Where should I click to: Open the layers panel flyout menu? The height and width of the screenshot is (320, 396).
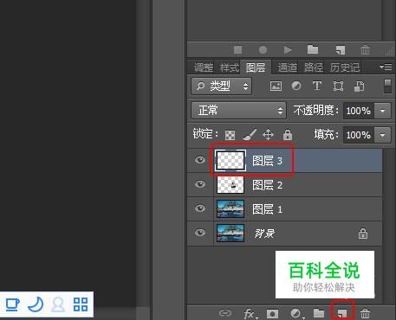[x=386, y=67]
